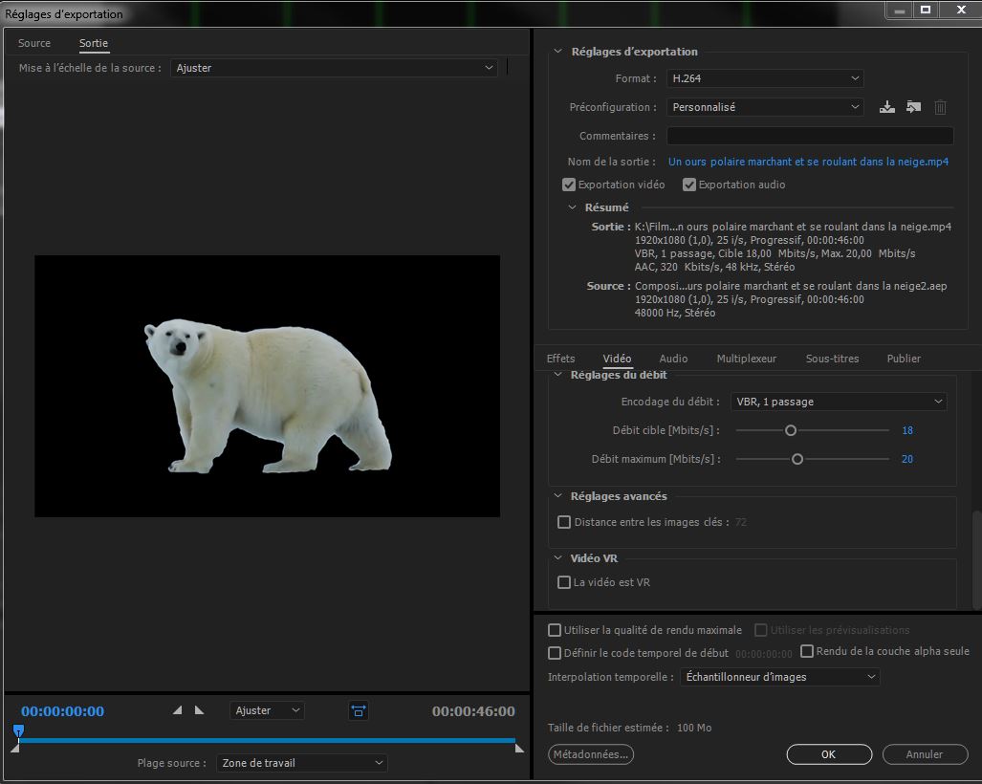Click the out point marker at timeline end
The width and height of the screenshot is (982, 784).
click(x=519, y=748)
